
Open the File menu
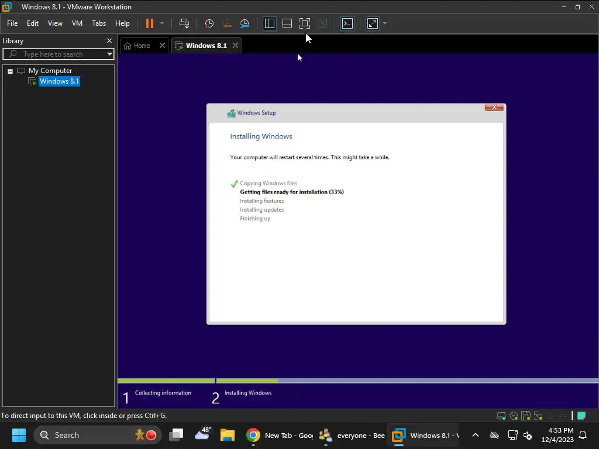pyautogui.click(x=12, y=23)
